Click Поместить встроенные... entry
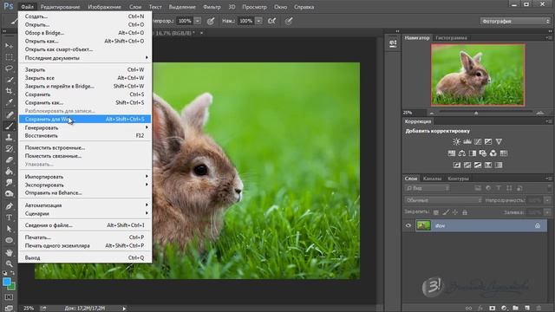 point(85,147)
